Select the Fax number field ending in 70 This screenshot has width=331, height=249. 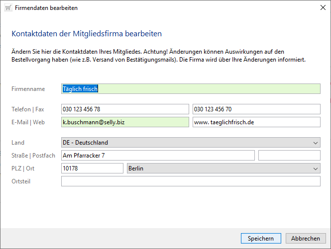[256, 109]
